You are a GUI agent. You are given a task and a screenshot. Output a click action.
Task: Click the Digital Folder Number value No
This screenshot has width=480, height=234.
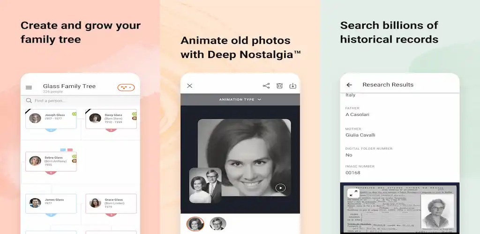(x=349, y=155)
